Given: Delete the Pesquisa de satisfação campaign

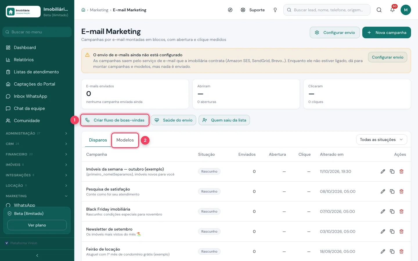Looking at the screenshot, I should (x=401, y=191).
